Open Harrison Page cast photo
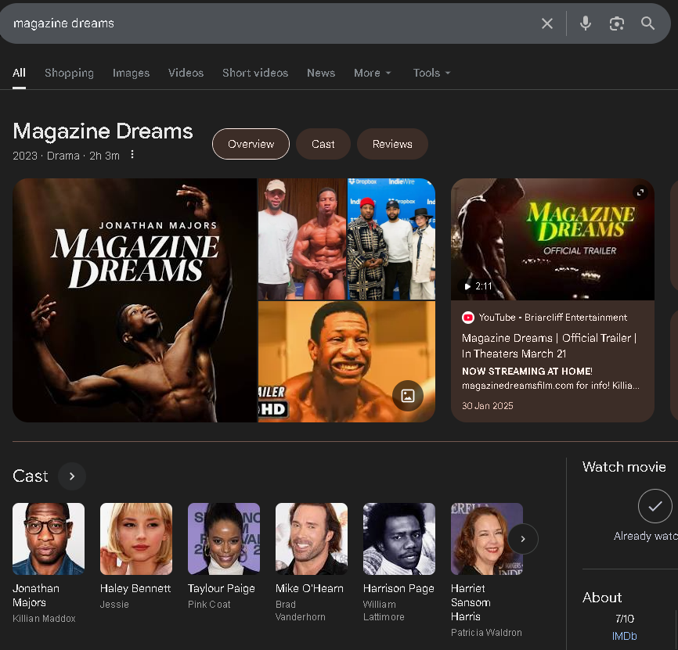 point(399,539)
